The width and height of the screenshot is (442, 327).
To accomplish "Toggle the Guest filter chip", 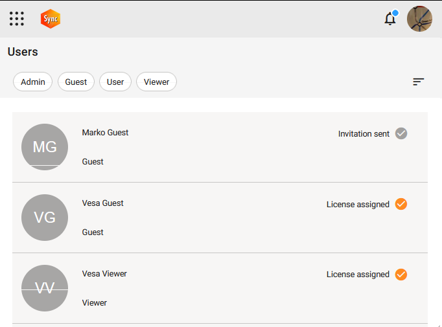I will click(76, 82).
